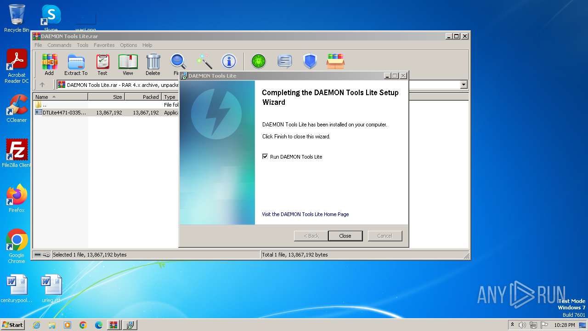Click the DAEMON Tools installer taskbar button
The width and height of the screenshot is (588, 331).
click(130, 325)
